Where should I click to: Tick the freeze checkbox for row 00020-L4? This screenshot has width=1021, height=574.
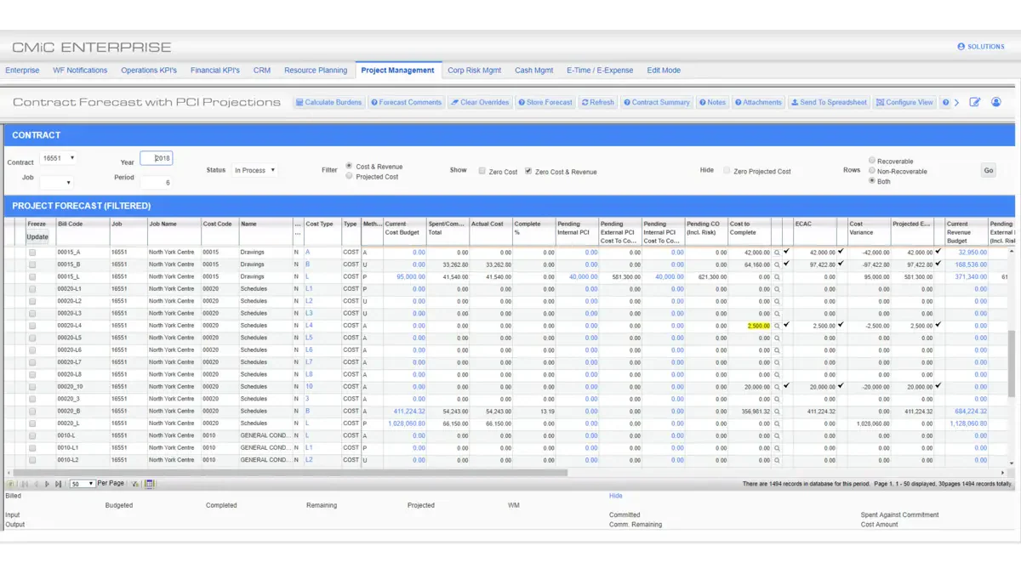click(x=32, y=326)
